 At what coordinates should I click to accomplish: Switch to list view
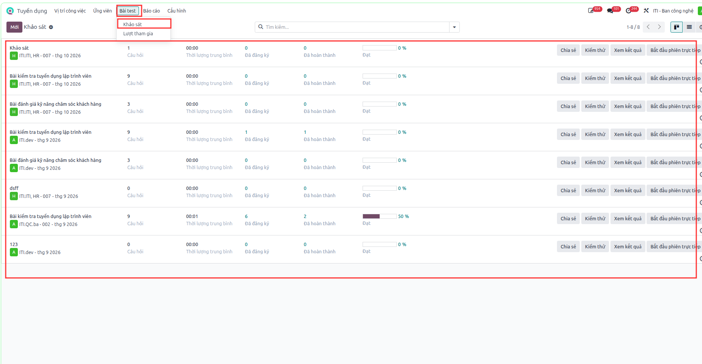tap(689, 27)
